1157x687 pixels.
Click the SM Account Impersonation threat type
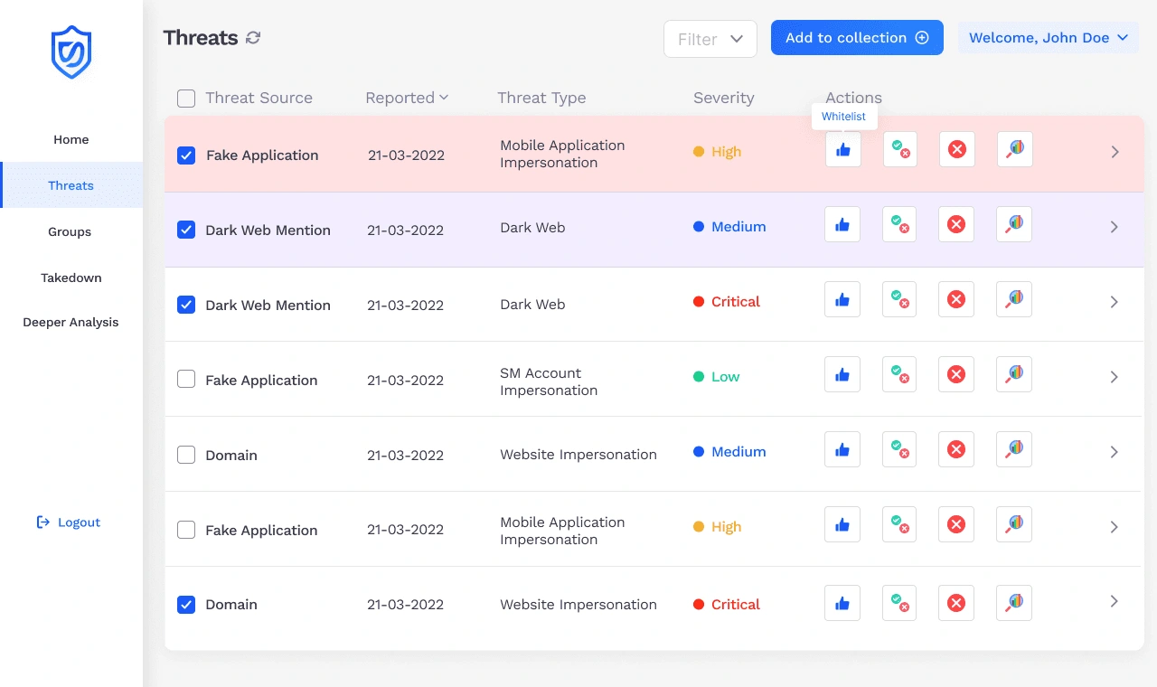point(549,381)
